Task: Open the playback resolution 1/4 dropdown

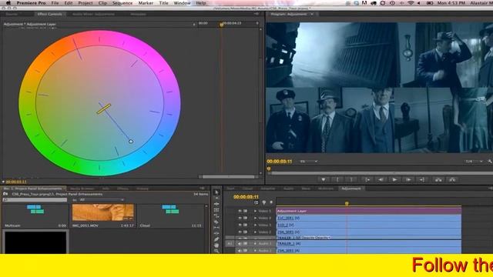Action: point(475,162)
